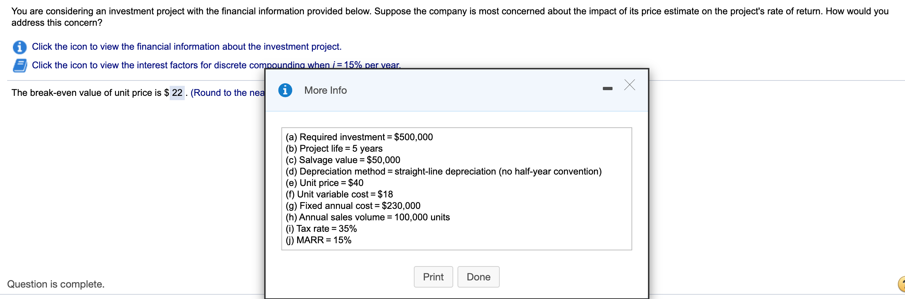Select the Tax rate = 35% line
Screen dimensions: 905x299
click(321, 229)
